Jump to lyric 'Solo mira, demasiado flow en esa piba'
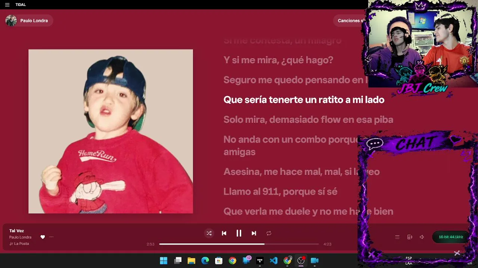 (308, 119)
